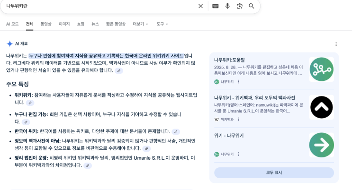Clear the search box with the X icon

200,6
